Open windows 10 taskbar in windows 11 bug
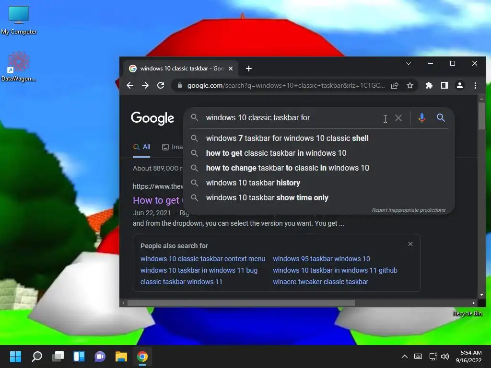Viewport: 491px width, 368px height. tap(199, 270)
